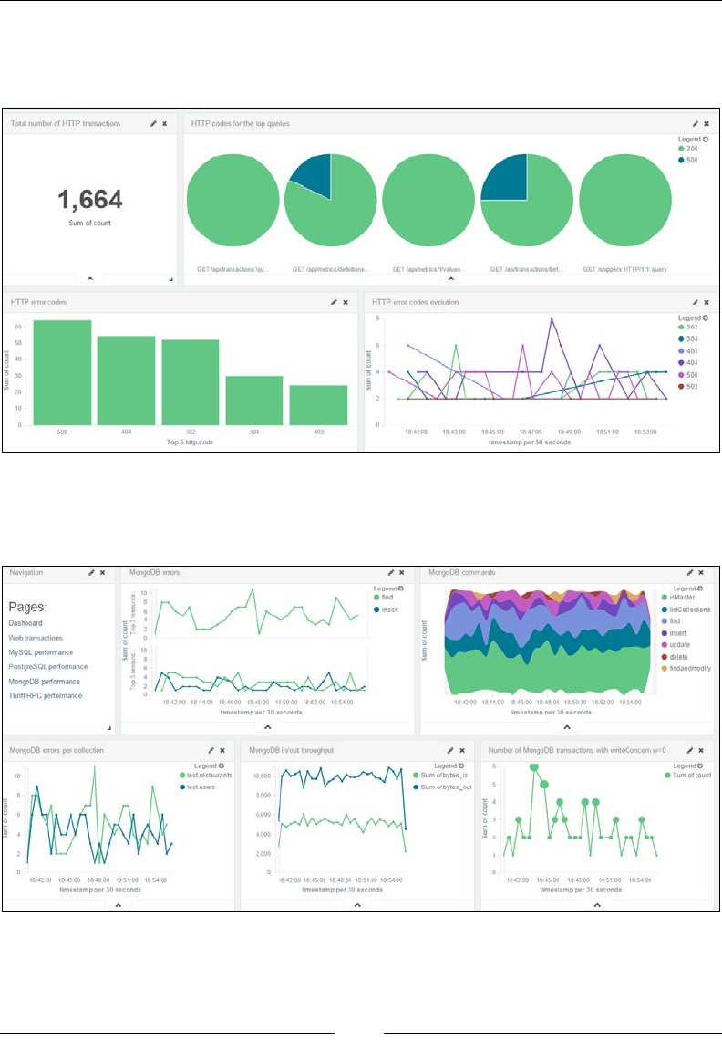Remove the HTTP codes for the top queries panel
The width and height of the screenshot is (722, 1042).
(x=707, y=123)
